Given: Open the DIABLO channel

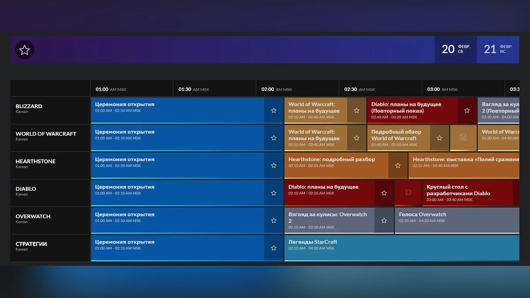Looking at the screenshot, I should (50, 193).
